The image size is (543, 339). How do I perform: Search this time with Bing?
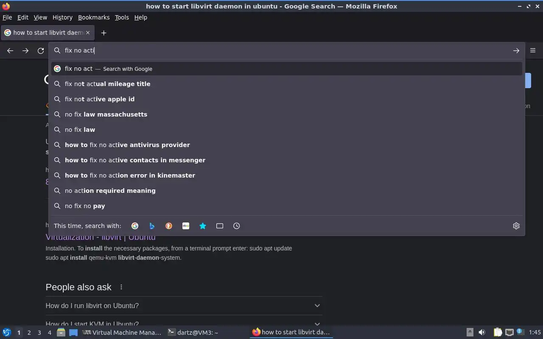[152, 226]
